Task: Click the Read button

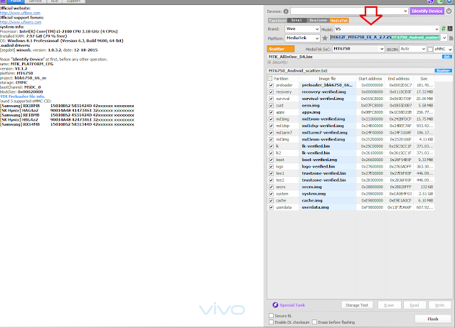Action: [x=414, y=305]
